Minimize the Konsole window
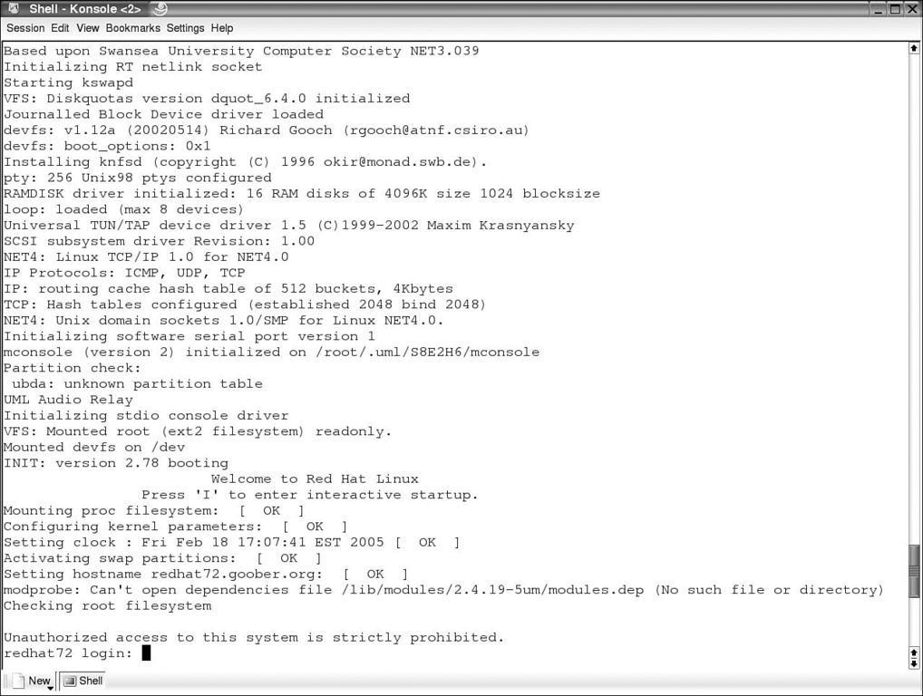 (x=878, y=9)
